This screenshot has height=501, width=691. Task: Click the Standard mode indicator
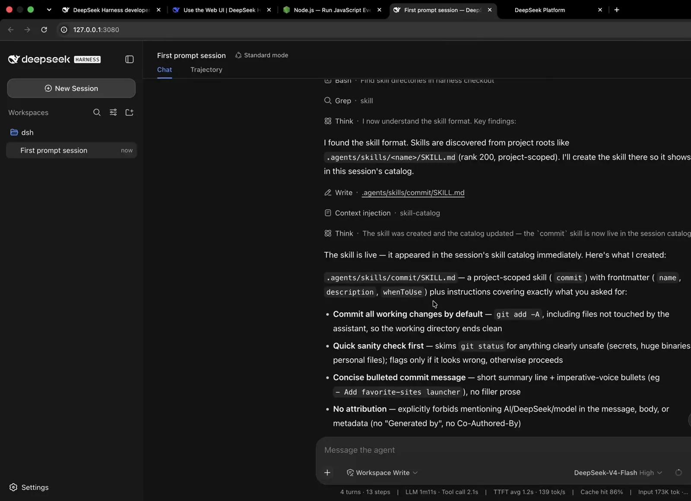(262, 55)
